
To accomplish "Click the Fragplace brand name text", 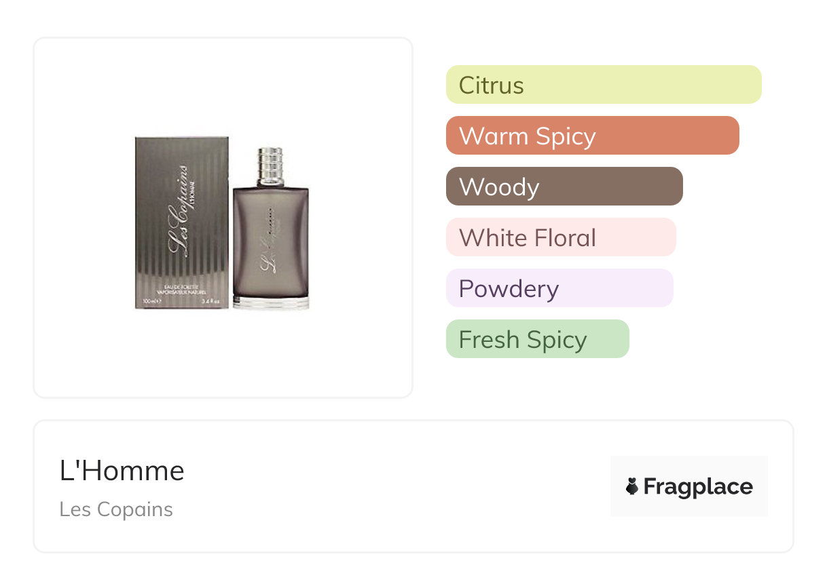I will click(698, 487).
